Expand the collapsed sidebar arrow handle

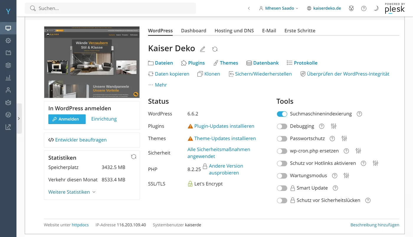(x=19, y=119)
